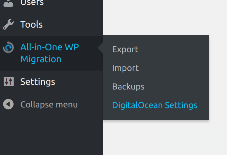Open Export in the submenu

click(x=125, y=49)
